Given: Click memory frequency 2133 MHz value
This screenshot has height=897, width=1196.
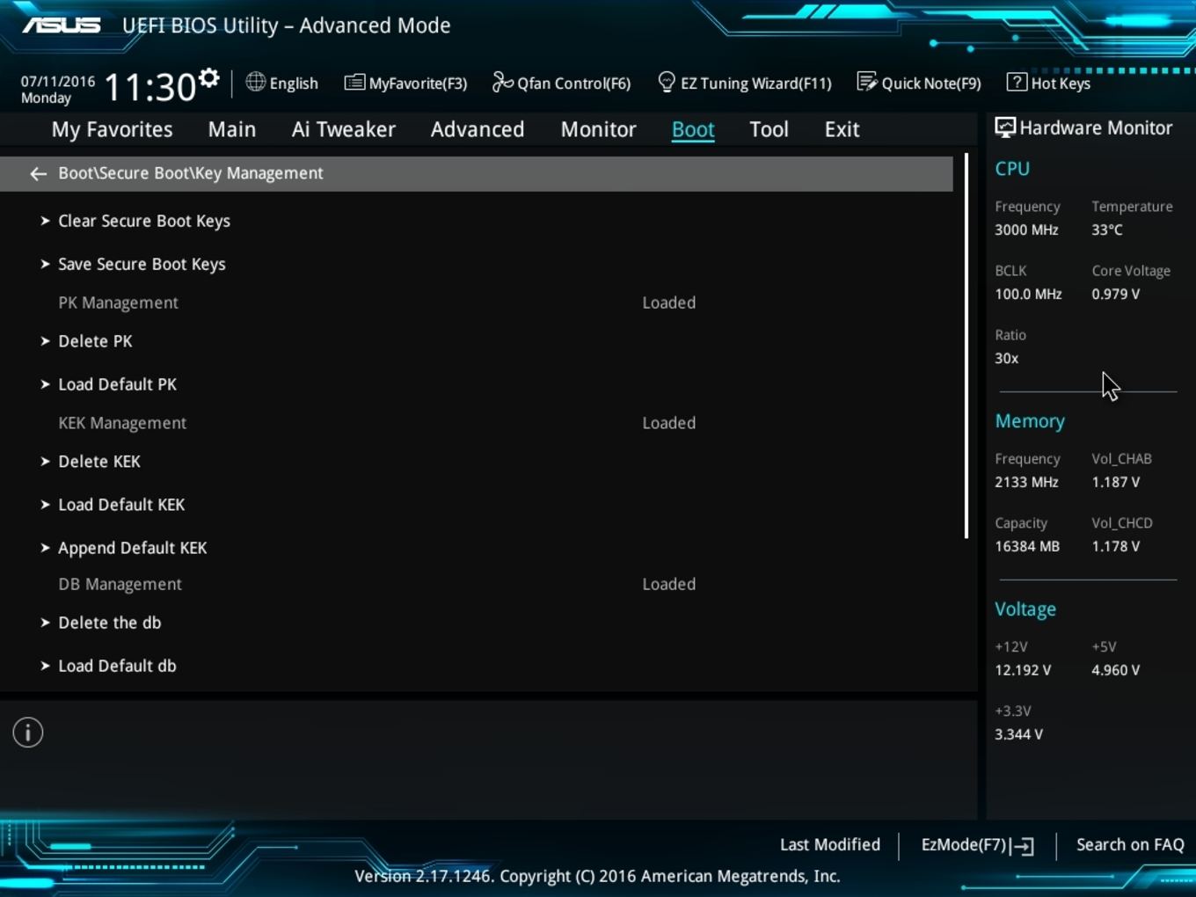Looking at the screenshot, I should (1026, 482).
